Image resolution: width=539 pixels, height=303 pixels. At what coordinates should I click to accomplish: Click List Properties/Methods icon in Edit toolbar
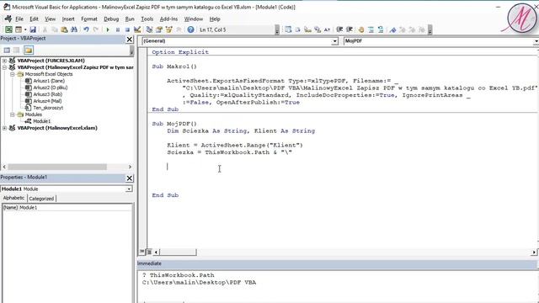[288, 30]
